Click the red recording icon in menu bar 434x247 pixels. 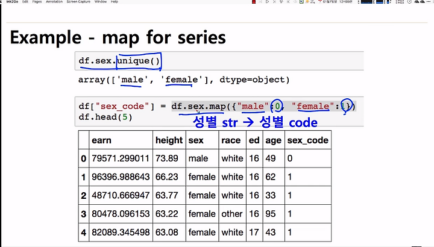pos(254,2)
